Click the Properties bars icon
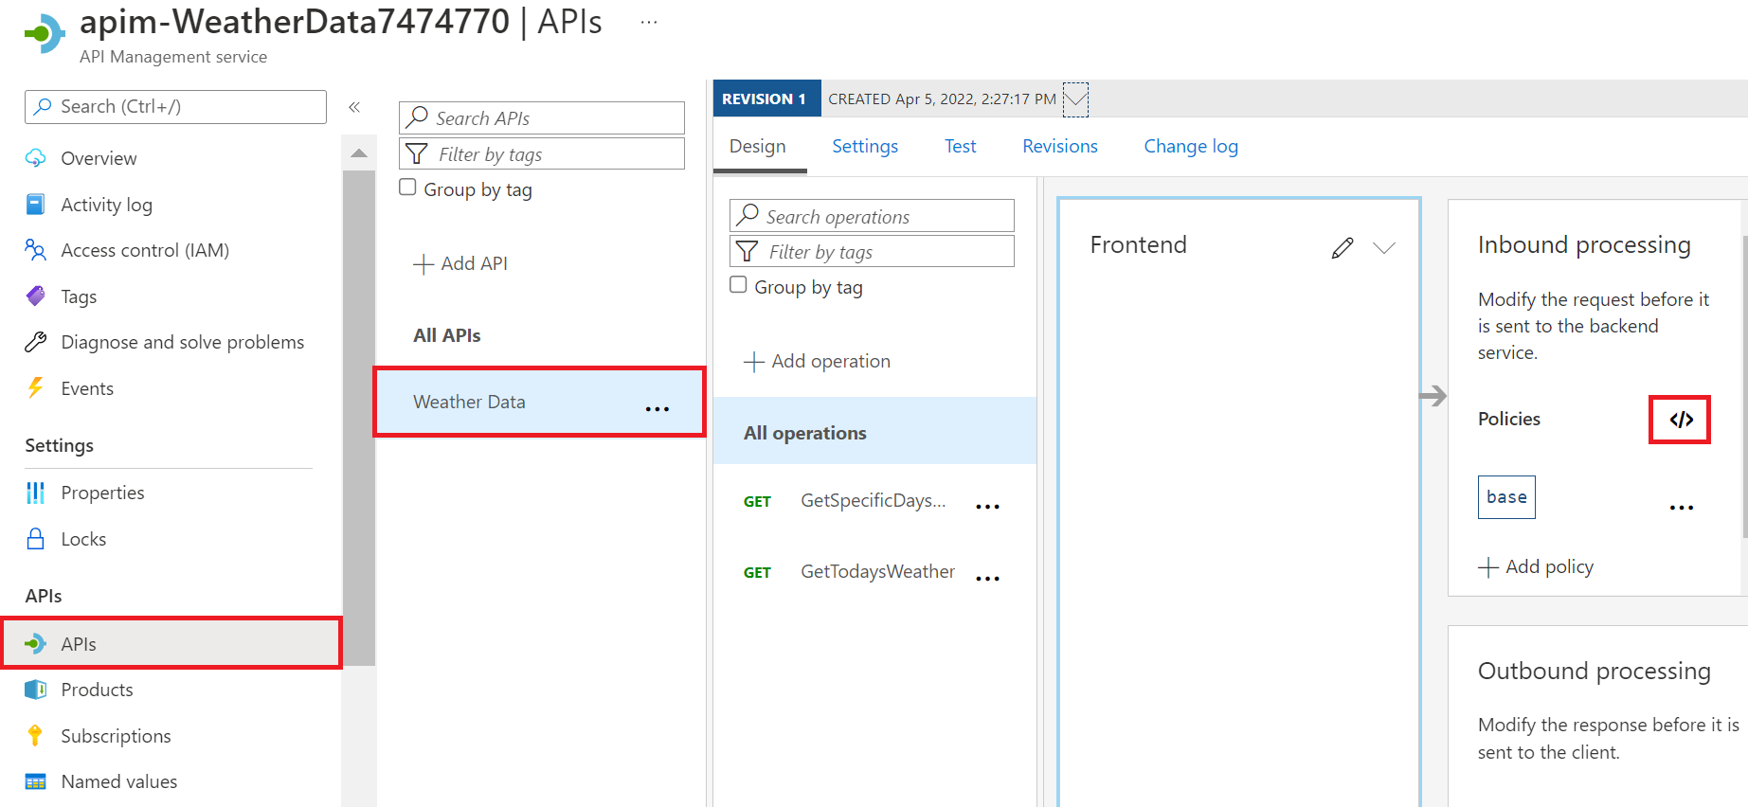1748x807 pixels. coord(35,493)
